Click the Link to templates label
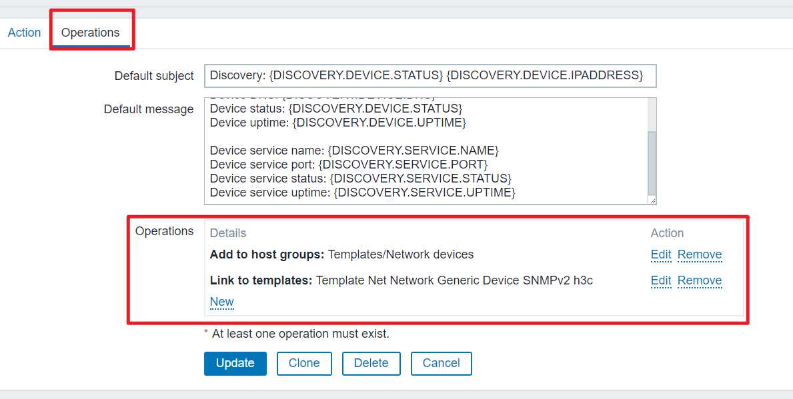The image size is (793, 399). pyautogui.click(x=261, y=280)
